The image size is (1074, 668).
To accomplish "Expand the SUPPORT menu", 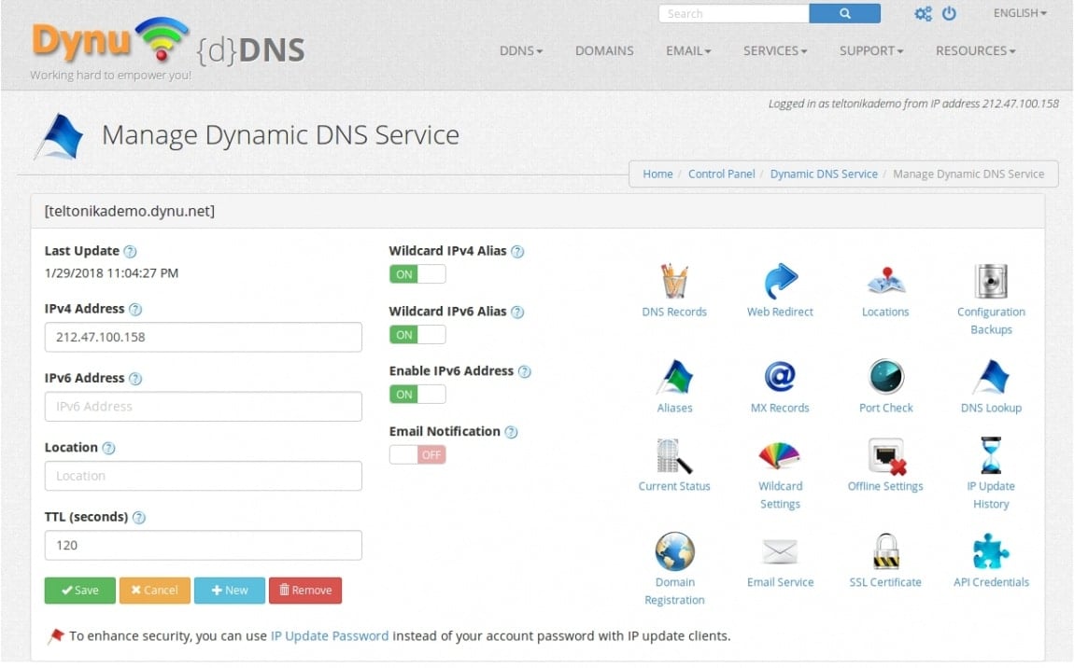I will pyautogui.click(x=871, y=50).
